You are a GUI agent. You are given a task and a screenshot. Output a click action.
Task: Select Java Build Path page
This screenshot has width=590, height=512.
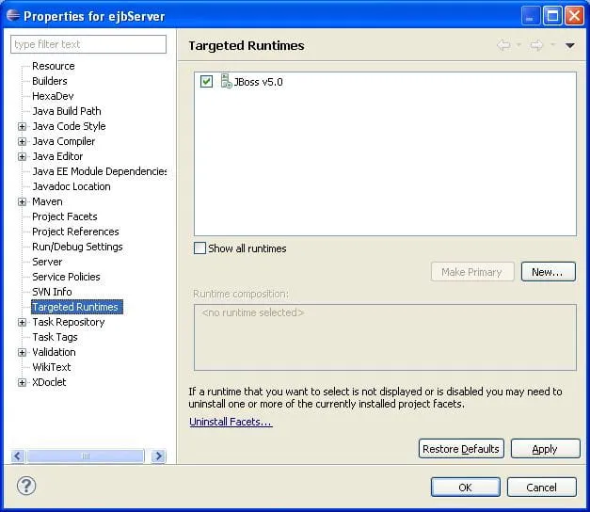pos(67,111)
